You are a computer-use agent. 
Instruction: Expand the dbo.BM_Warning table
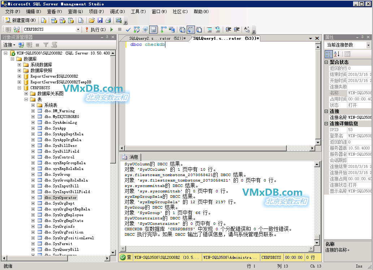[33, 111]
